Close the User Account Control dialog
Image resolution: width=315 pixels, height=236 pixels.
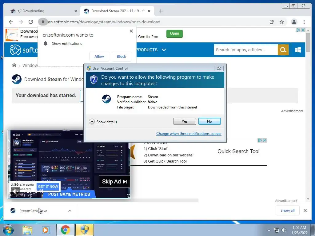[x=219, y=69]
